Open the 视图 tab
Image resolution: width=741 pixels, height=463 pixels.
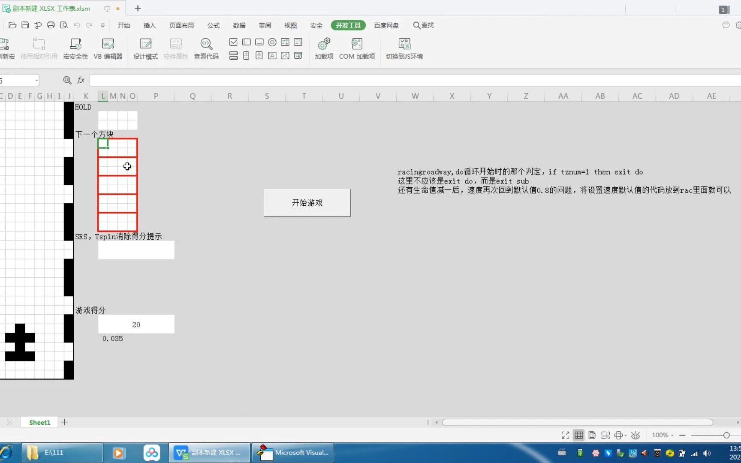[290, 25]
